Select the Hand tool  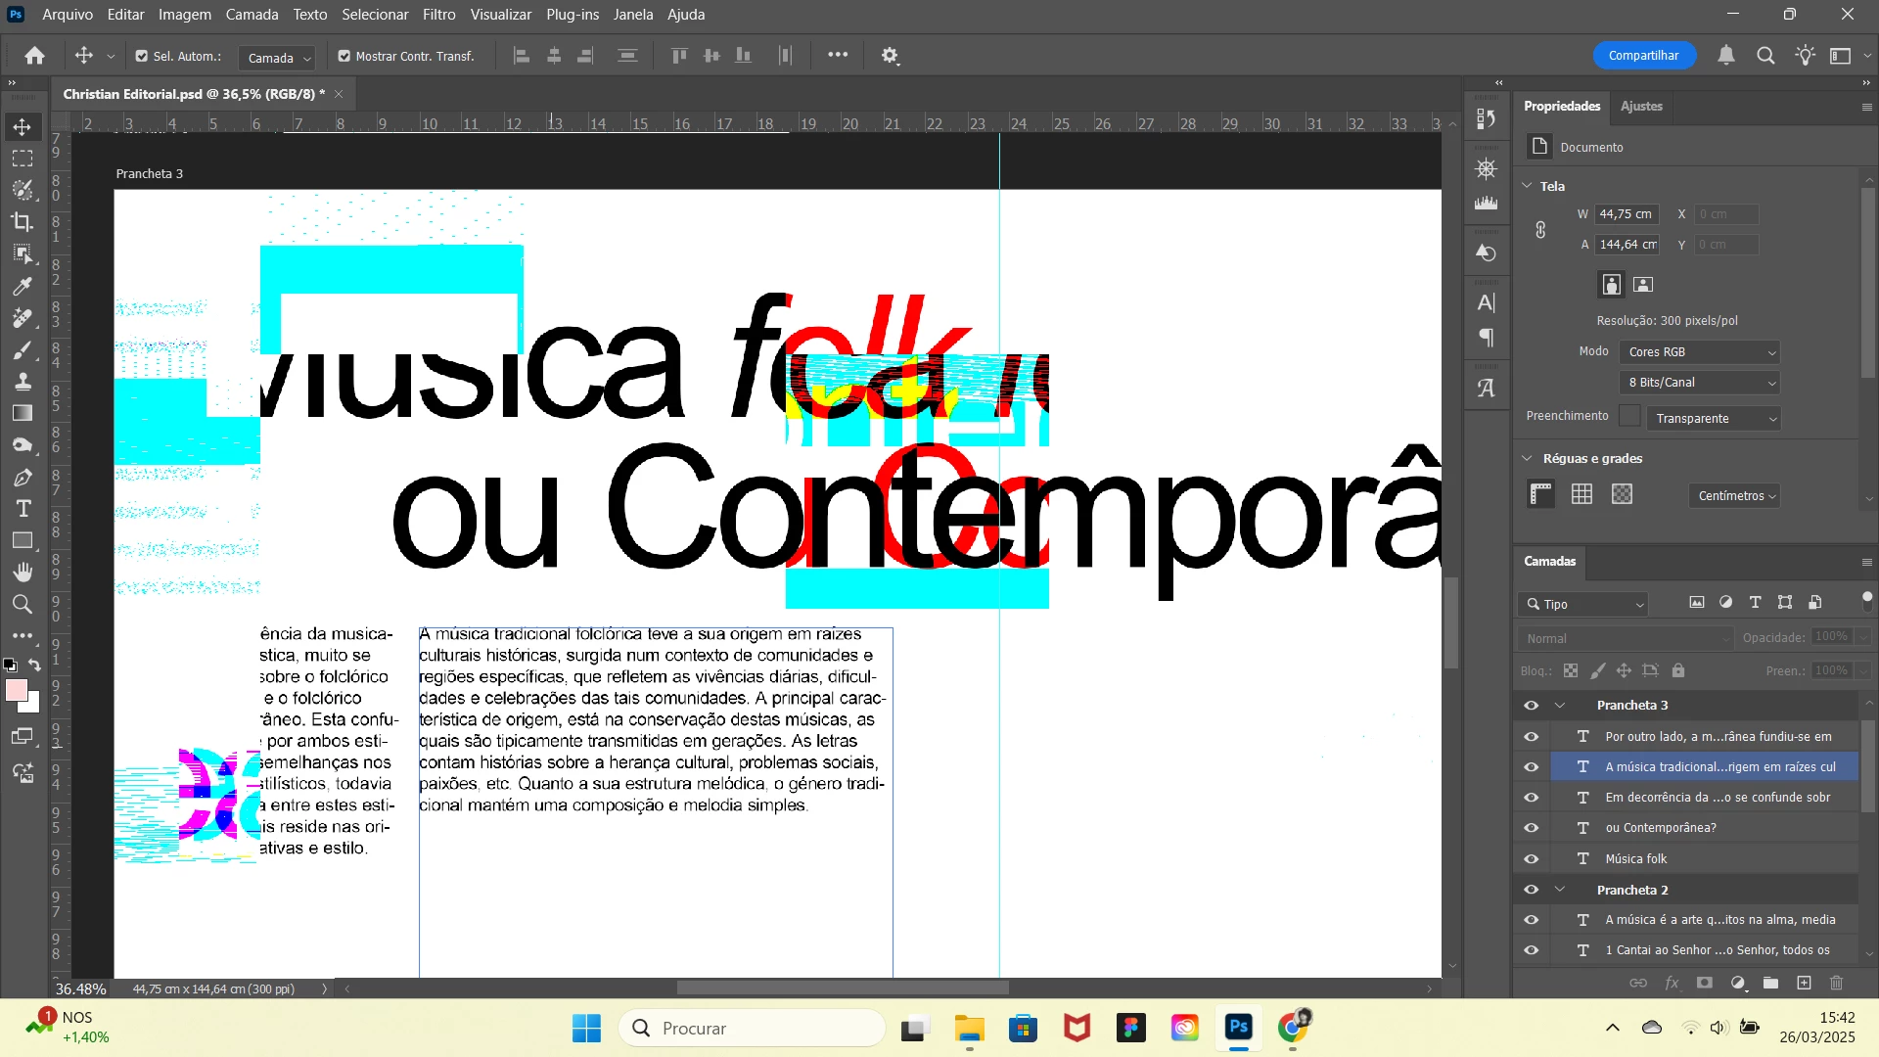23,573
